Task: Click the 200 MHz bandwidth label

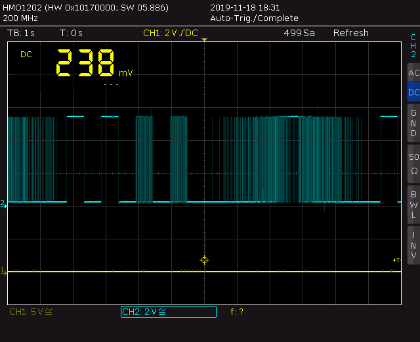Action: point(20,18)
